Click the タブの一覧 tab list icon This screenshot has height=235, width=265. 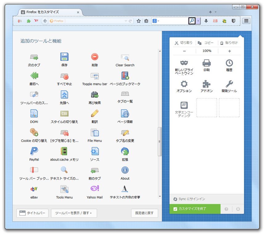tap(125, 93)
